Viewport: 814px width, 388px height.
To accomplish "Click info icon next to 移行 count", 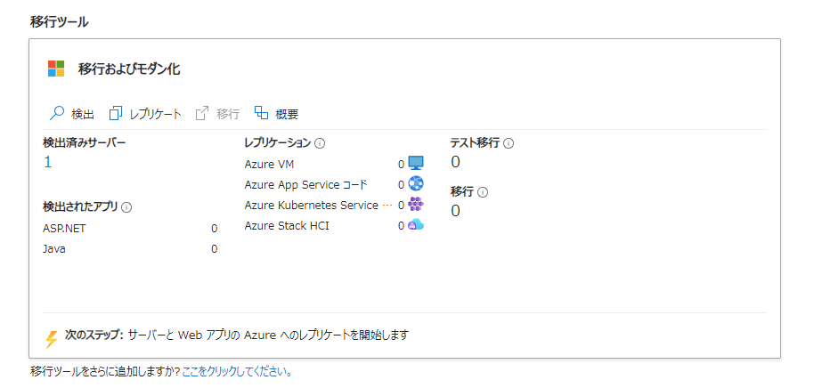I will [483, 192].
